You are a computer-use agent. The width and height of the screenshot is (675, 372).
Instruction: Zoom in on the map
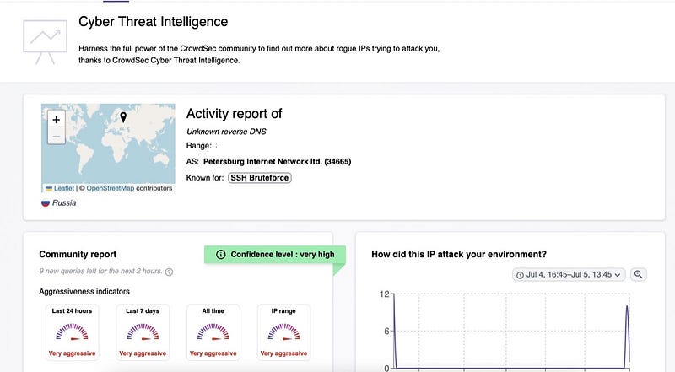pyautogui.click(x=56, y=119)
